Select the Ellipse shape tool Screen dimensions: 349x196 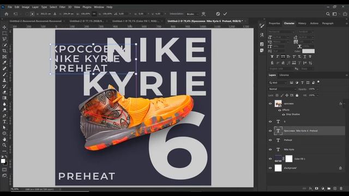tap(4, 133)
